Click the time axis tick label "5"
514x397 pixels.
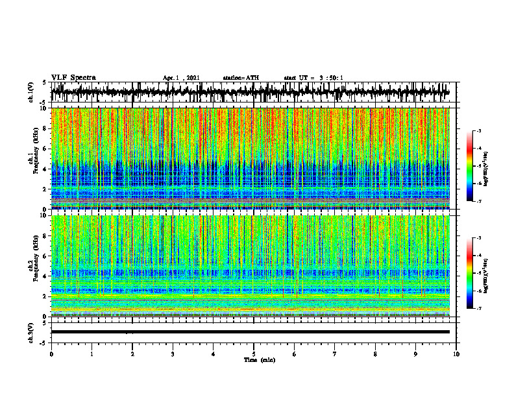pos(254,354)
